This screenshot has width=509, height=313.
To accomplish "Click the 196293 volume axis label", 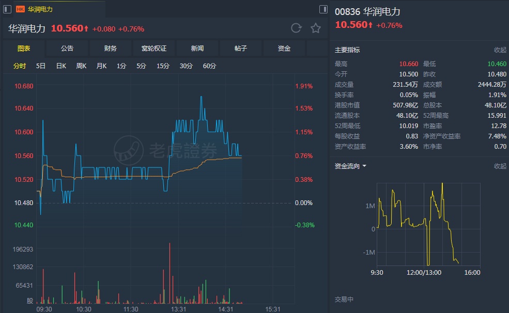I will tap(23, 249).
